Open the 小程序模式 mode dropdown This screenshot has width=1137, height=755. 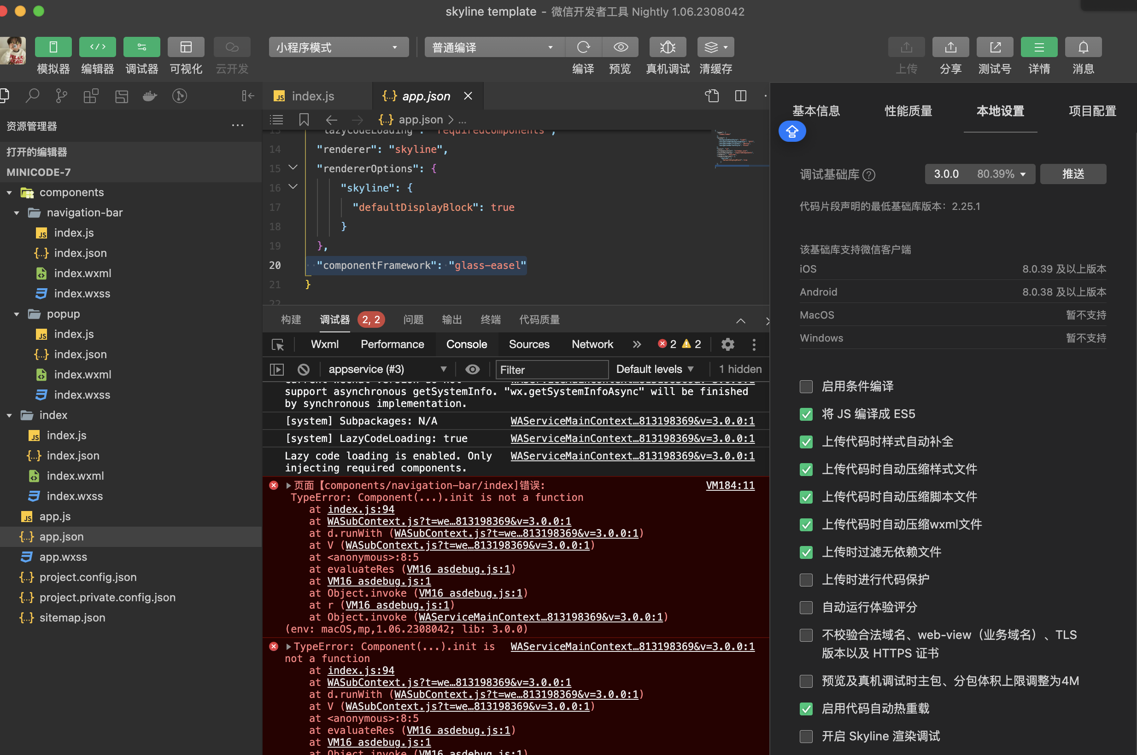[338, 47]
